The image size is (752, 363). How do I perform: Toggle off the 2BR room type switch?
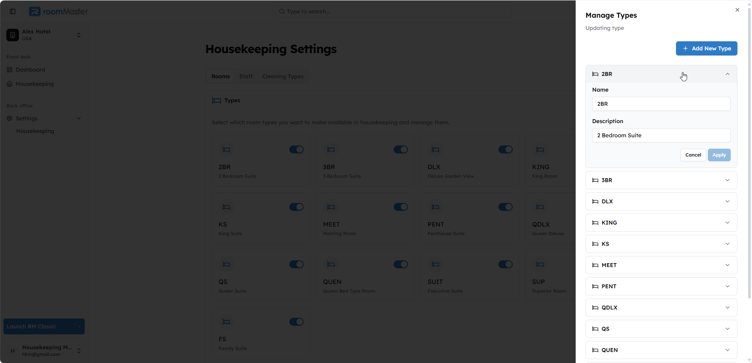coord(296,149)
